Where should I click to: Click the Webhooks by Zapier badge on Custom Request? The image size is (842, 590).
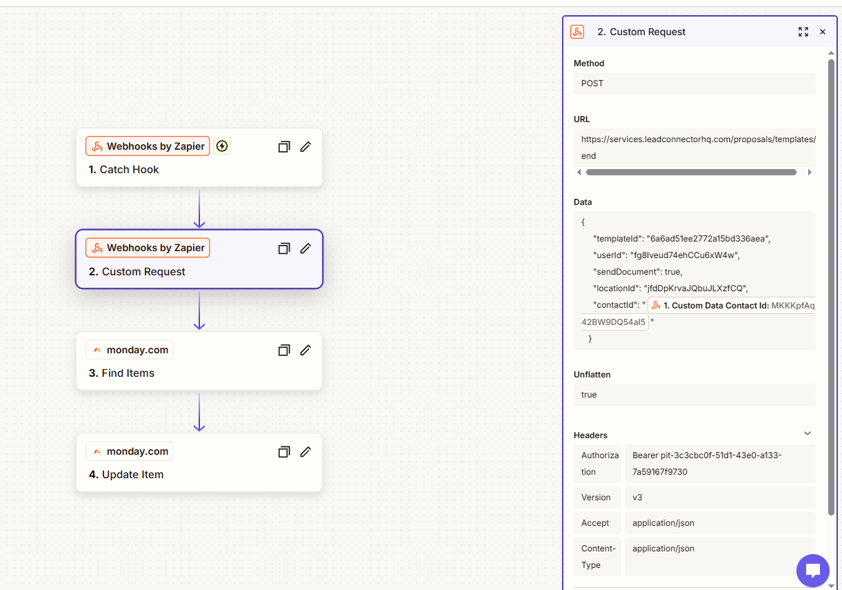(x=148, y=248)
